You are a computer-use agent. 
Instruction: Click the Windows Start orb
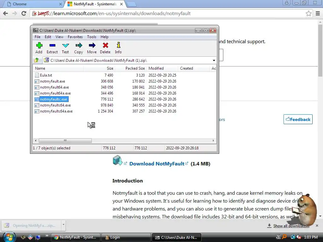pyautogui.click(x=9, y=237)
